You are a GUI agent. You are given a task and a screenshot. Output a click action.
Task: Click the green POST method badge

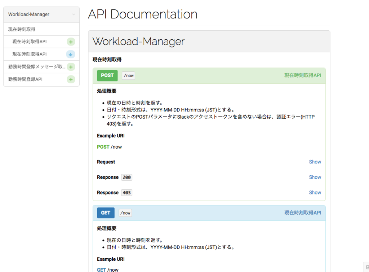tap(107, 76)
